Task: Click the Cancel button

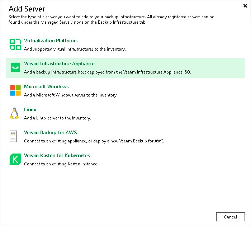Action: tap(230, 217)
